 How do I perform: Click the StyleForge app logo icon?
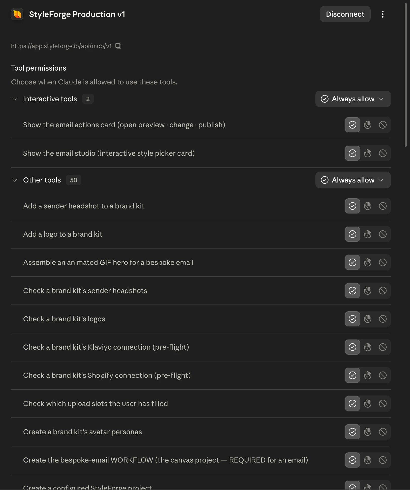pyautogui.click(x=17, y=14)
